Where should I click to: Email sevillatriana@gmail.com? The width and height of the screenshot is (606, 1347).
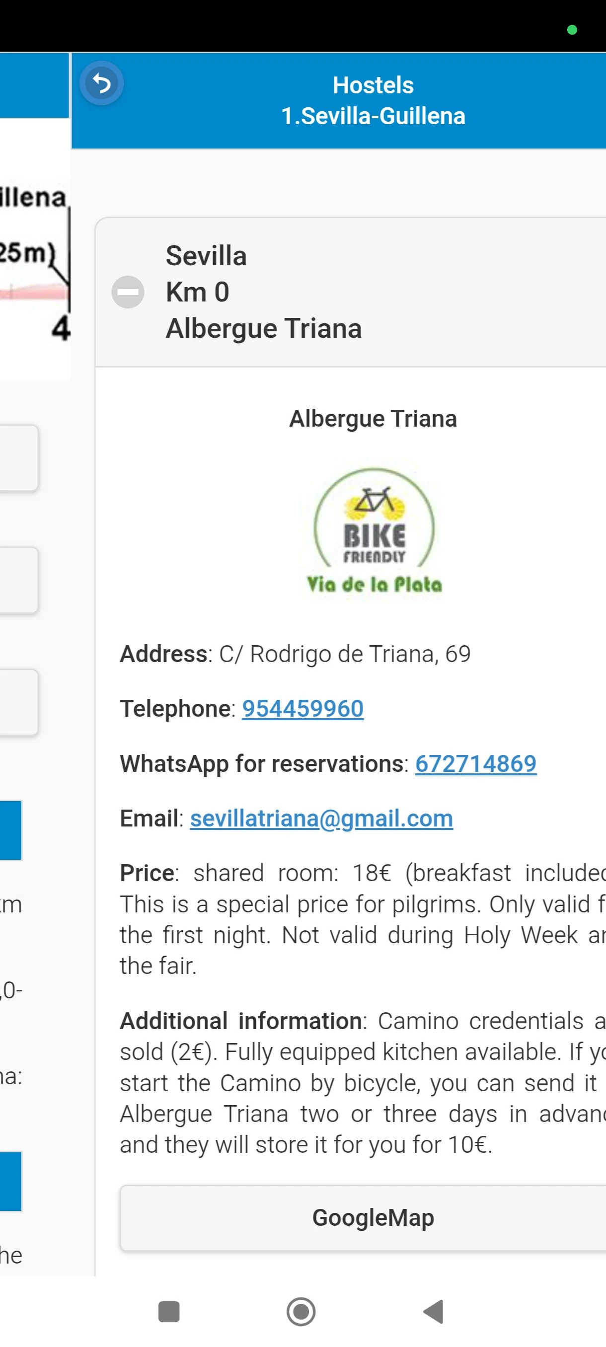point(321,819)
